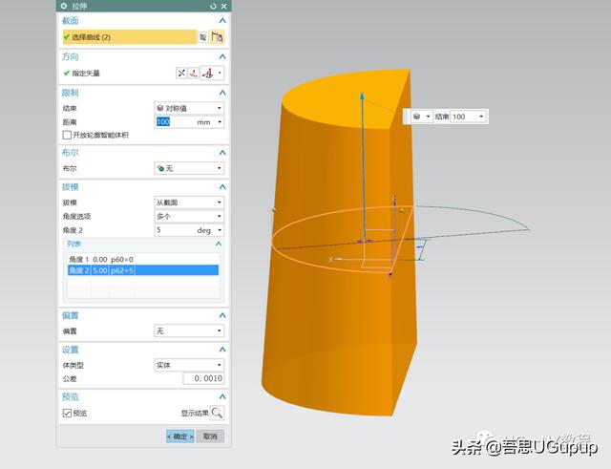611x469 pixels.
Task: Open the 角度 2 deg options arrow
Action: (x=220, y=230)
